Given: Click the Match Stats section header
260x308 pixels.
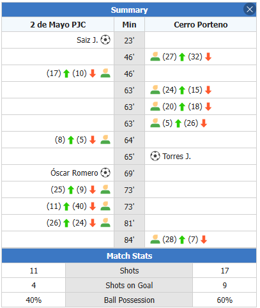Looking at the screenshot, I should tap(129, 256).
